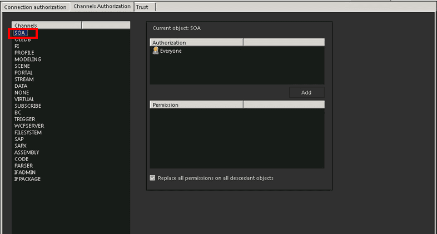Select the MODELING channel
Screen dimensions: 437x234
tap(28, 59)
